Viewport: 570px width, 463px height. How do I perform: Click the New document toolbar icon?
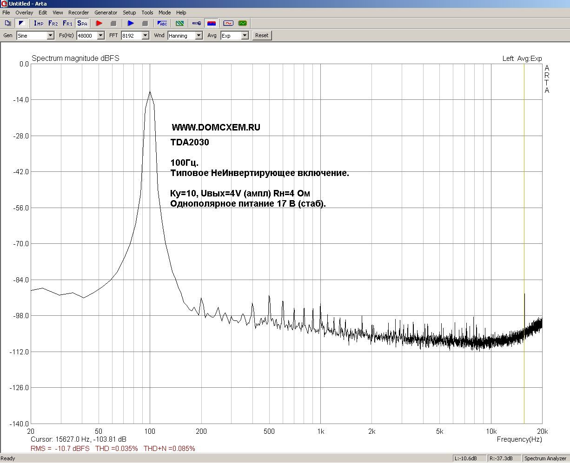coord(7,23)
